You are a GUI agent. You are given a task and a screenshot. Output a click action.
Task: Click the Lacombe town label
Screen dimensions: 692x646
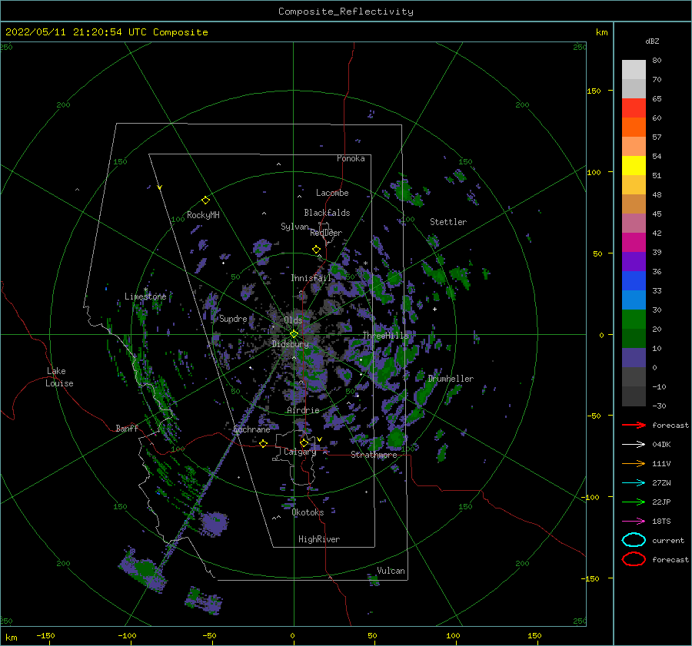pyautogui.click(x=332, y=193)
